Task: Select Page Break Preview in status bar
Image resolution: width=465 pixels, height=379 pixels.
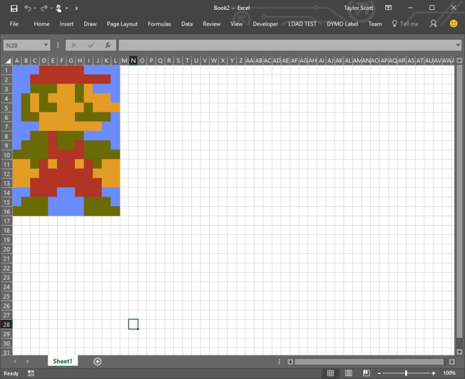Action: [365, 373]
